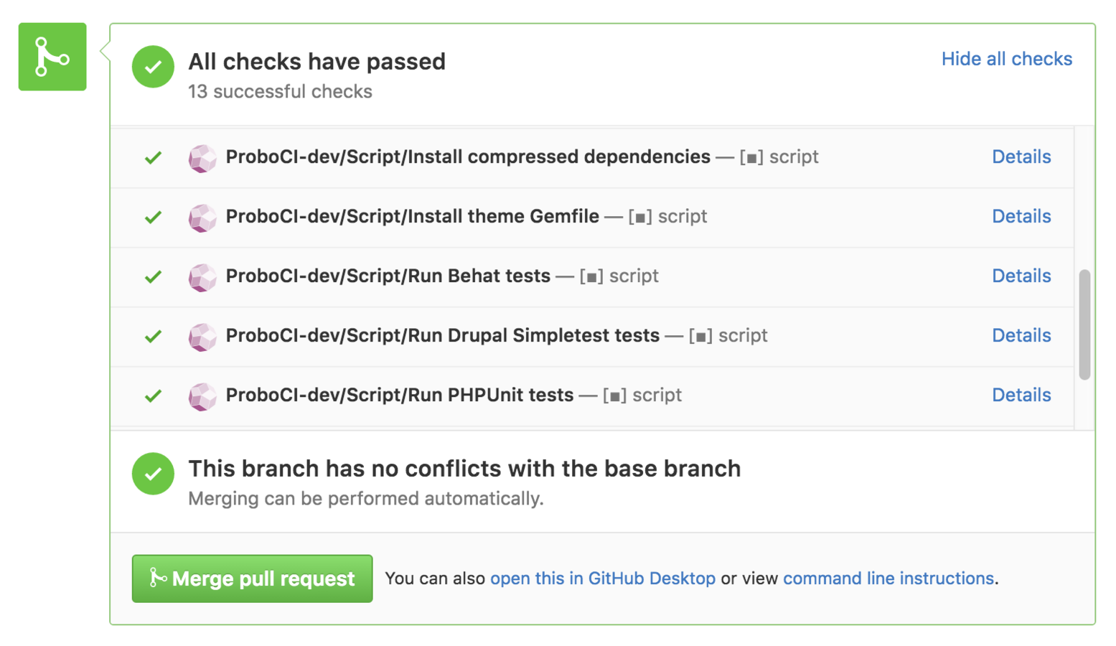
Task: Click ProboCI avatar beside Run Behat tests
Action: [202, 277]
